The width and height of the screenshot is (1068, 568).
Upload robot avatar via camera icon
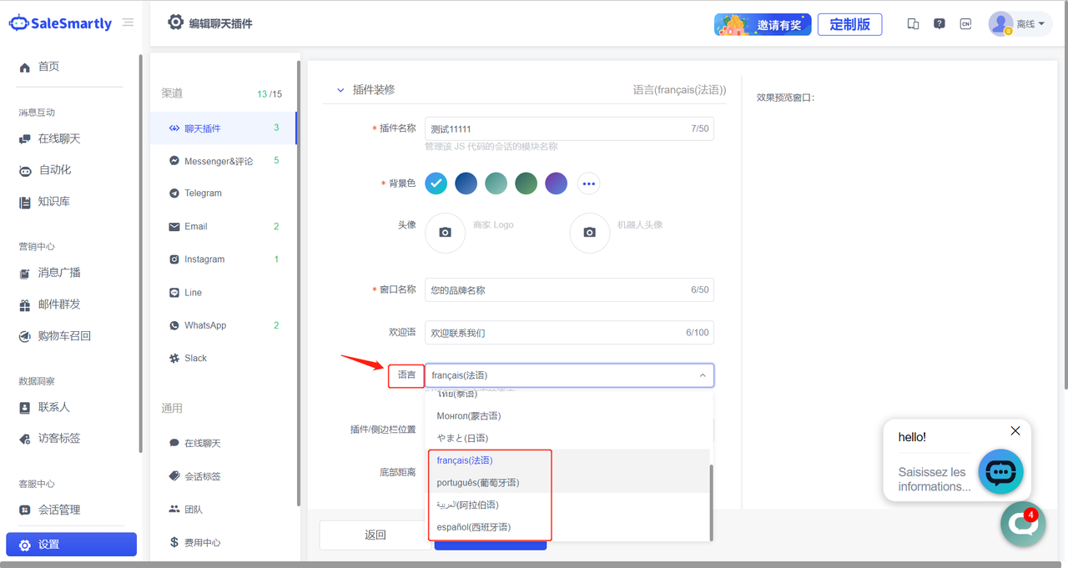point(590,233)
